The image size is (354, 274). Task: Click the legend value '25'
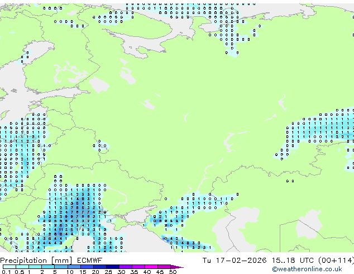point(108,272)
